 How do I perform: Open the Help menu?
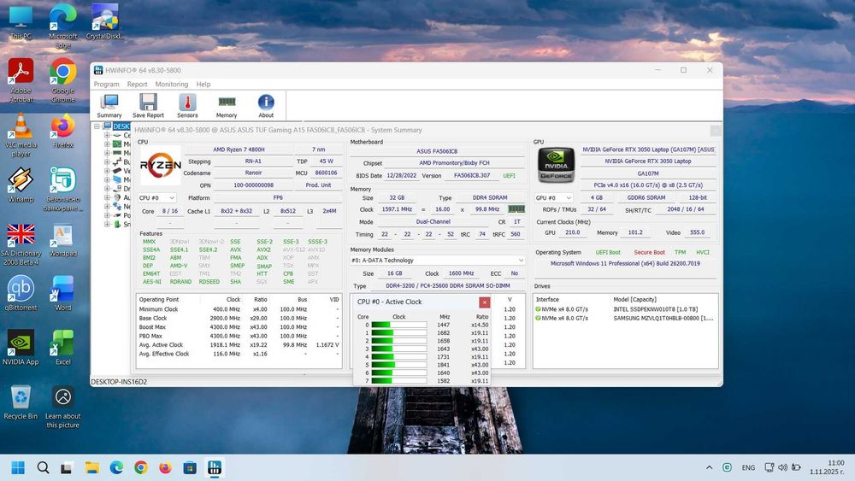(203, 85)
